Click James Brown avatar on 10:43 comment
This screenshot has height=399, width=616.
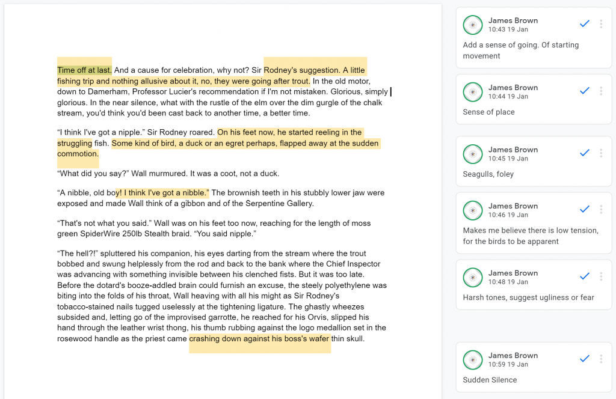(473, 25)
